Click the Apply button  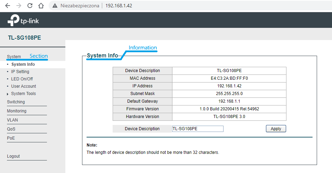pos(276,129)
